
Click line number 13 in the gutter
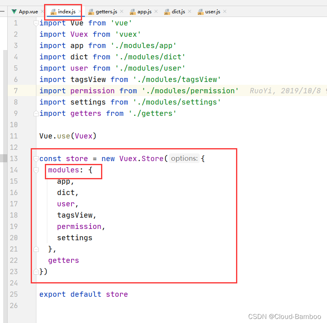(x=14, y=159)
